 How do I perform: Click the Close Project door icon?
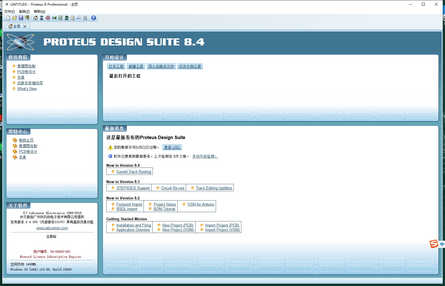pyautogui.click(x=27, y=18)
